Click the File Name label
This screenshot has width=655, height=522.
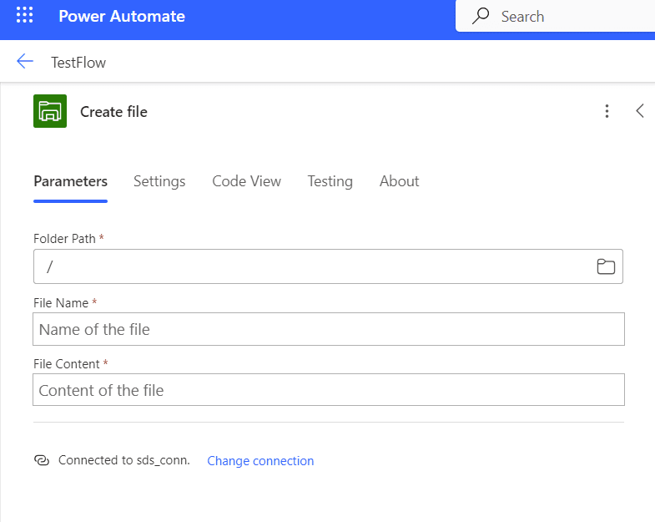(61, 303)
